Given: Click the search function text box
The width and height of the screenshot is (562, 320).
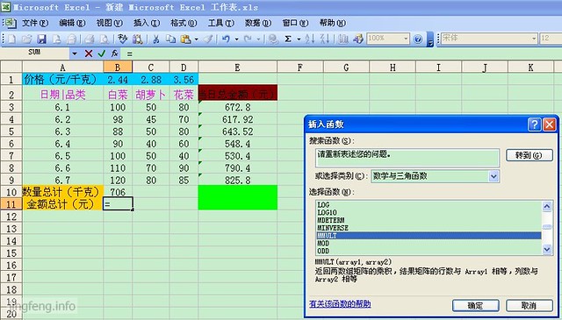Looking at the screenshot, I should pyautogui.click(x=407, y=158).
